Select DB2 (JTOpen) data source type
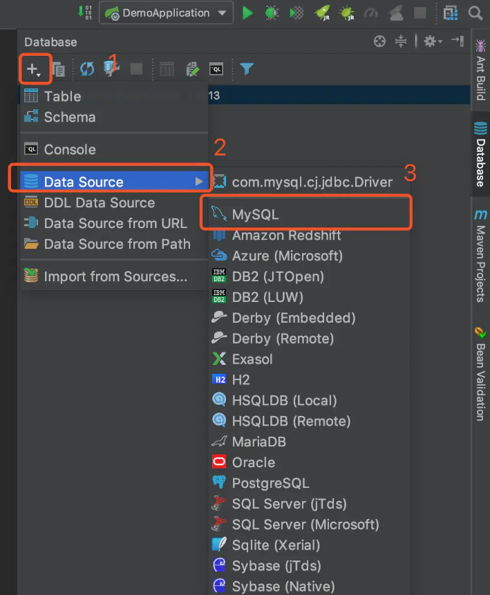The height and width of the screenshot is (595, 490). point(310,276)
